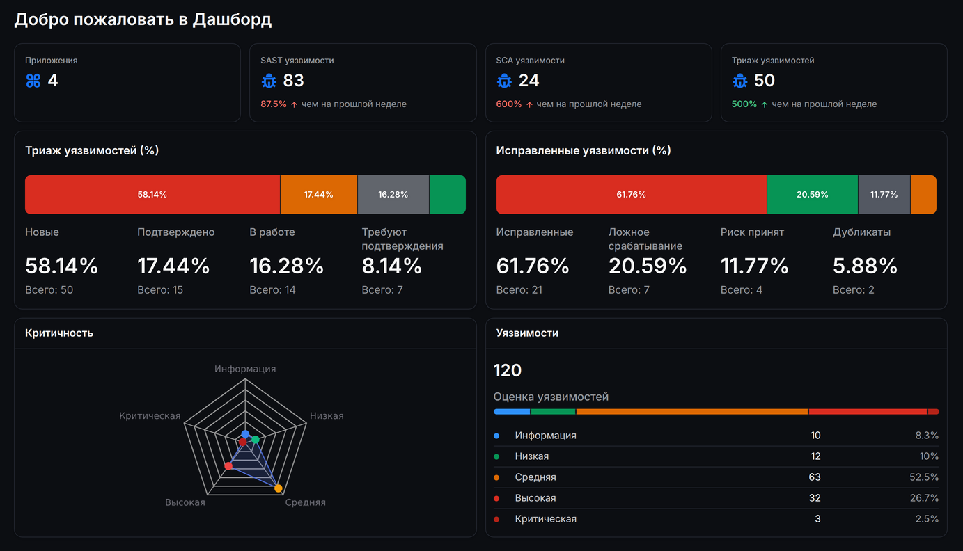Click the up arrow next to 600%
963x551 pixels.
pos(529,104)
